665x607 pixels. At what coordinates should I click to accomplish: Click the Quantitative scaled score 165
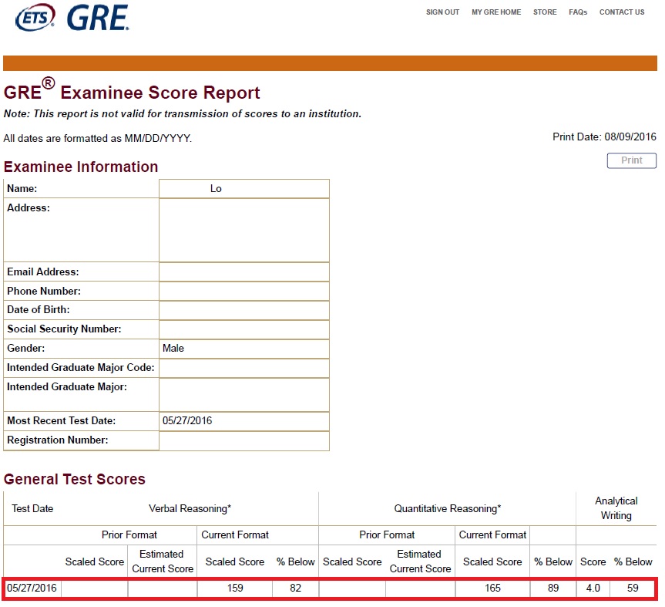coord(492,588)
